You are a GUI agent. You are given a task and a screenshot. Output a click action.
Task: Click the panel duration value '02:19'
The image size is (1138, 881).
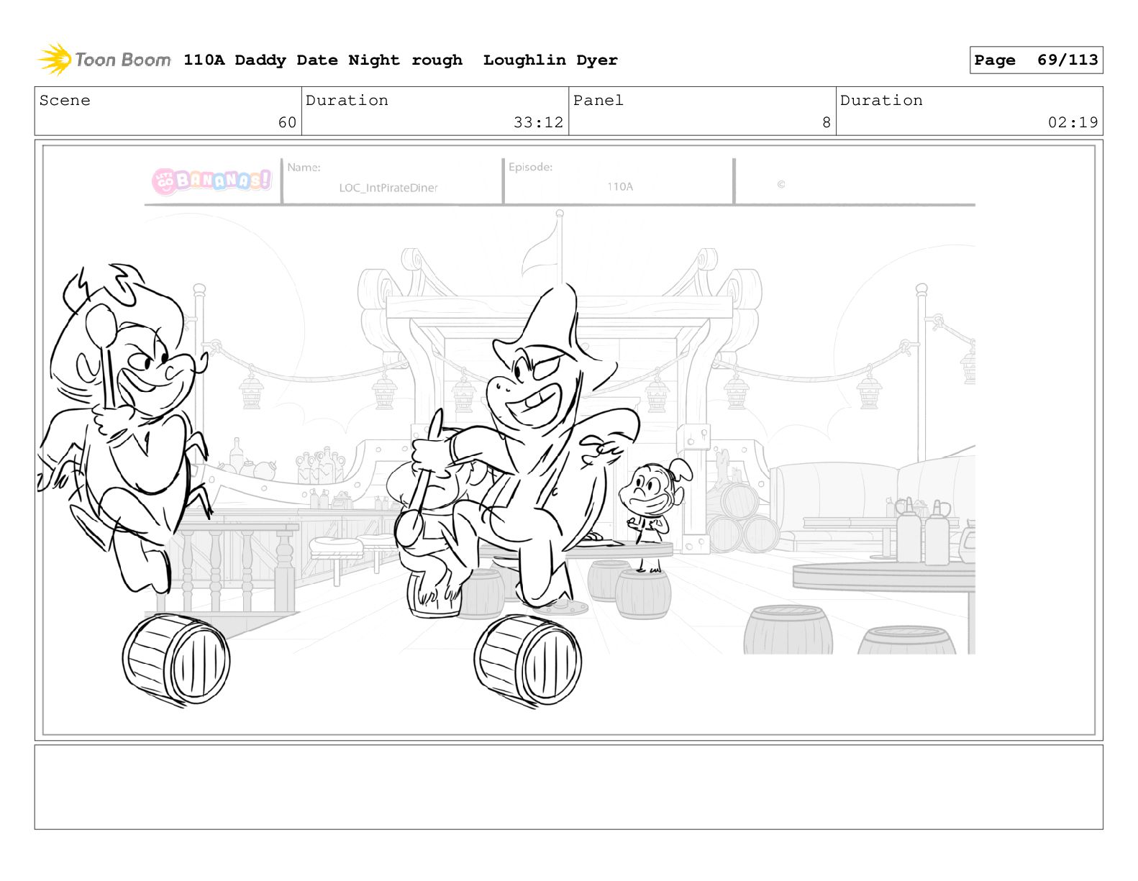tap(1073, 122)
